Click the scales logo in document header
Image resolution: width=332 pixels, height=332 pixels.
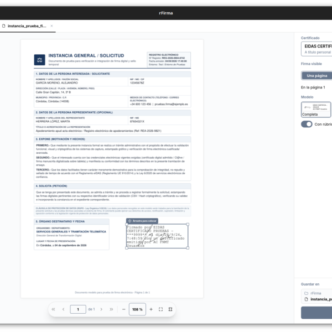point(40,60)
